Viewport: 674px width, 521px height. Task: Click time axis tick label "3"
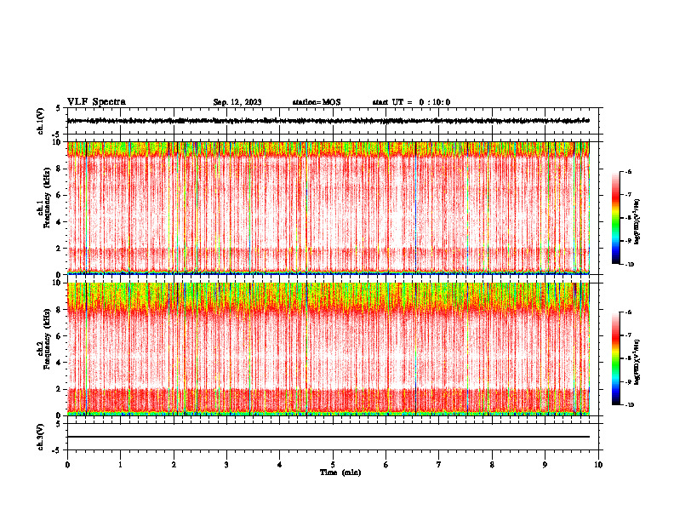coord(227,465)
